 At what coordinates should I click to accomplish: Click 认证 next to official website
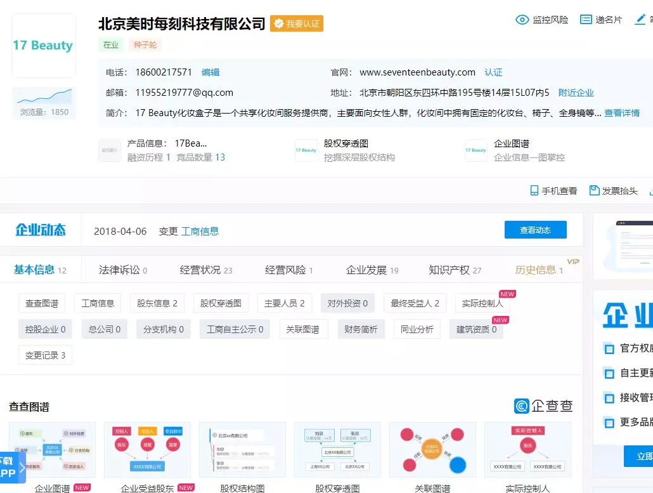(x=493, y=72)
